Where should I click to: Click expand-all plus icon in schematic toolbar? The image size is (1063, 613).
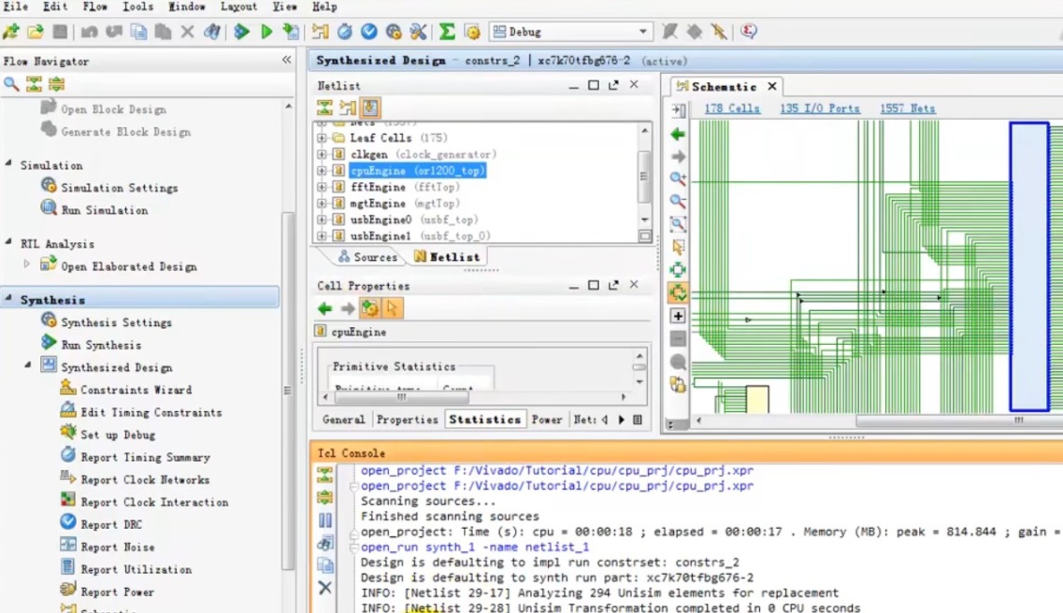pos(678,317)
